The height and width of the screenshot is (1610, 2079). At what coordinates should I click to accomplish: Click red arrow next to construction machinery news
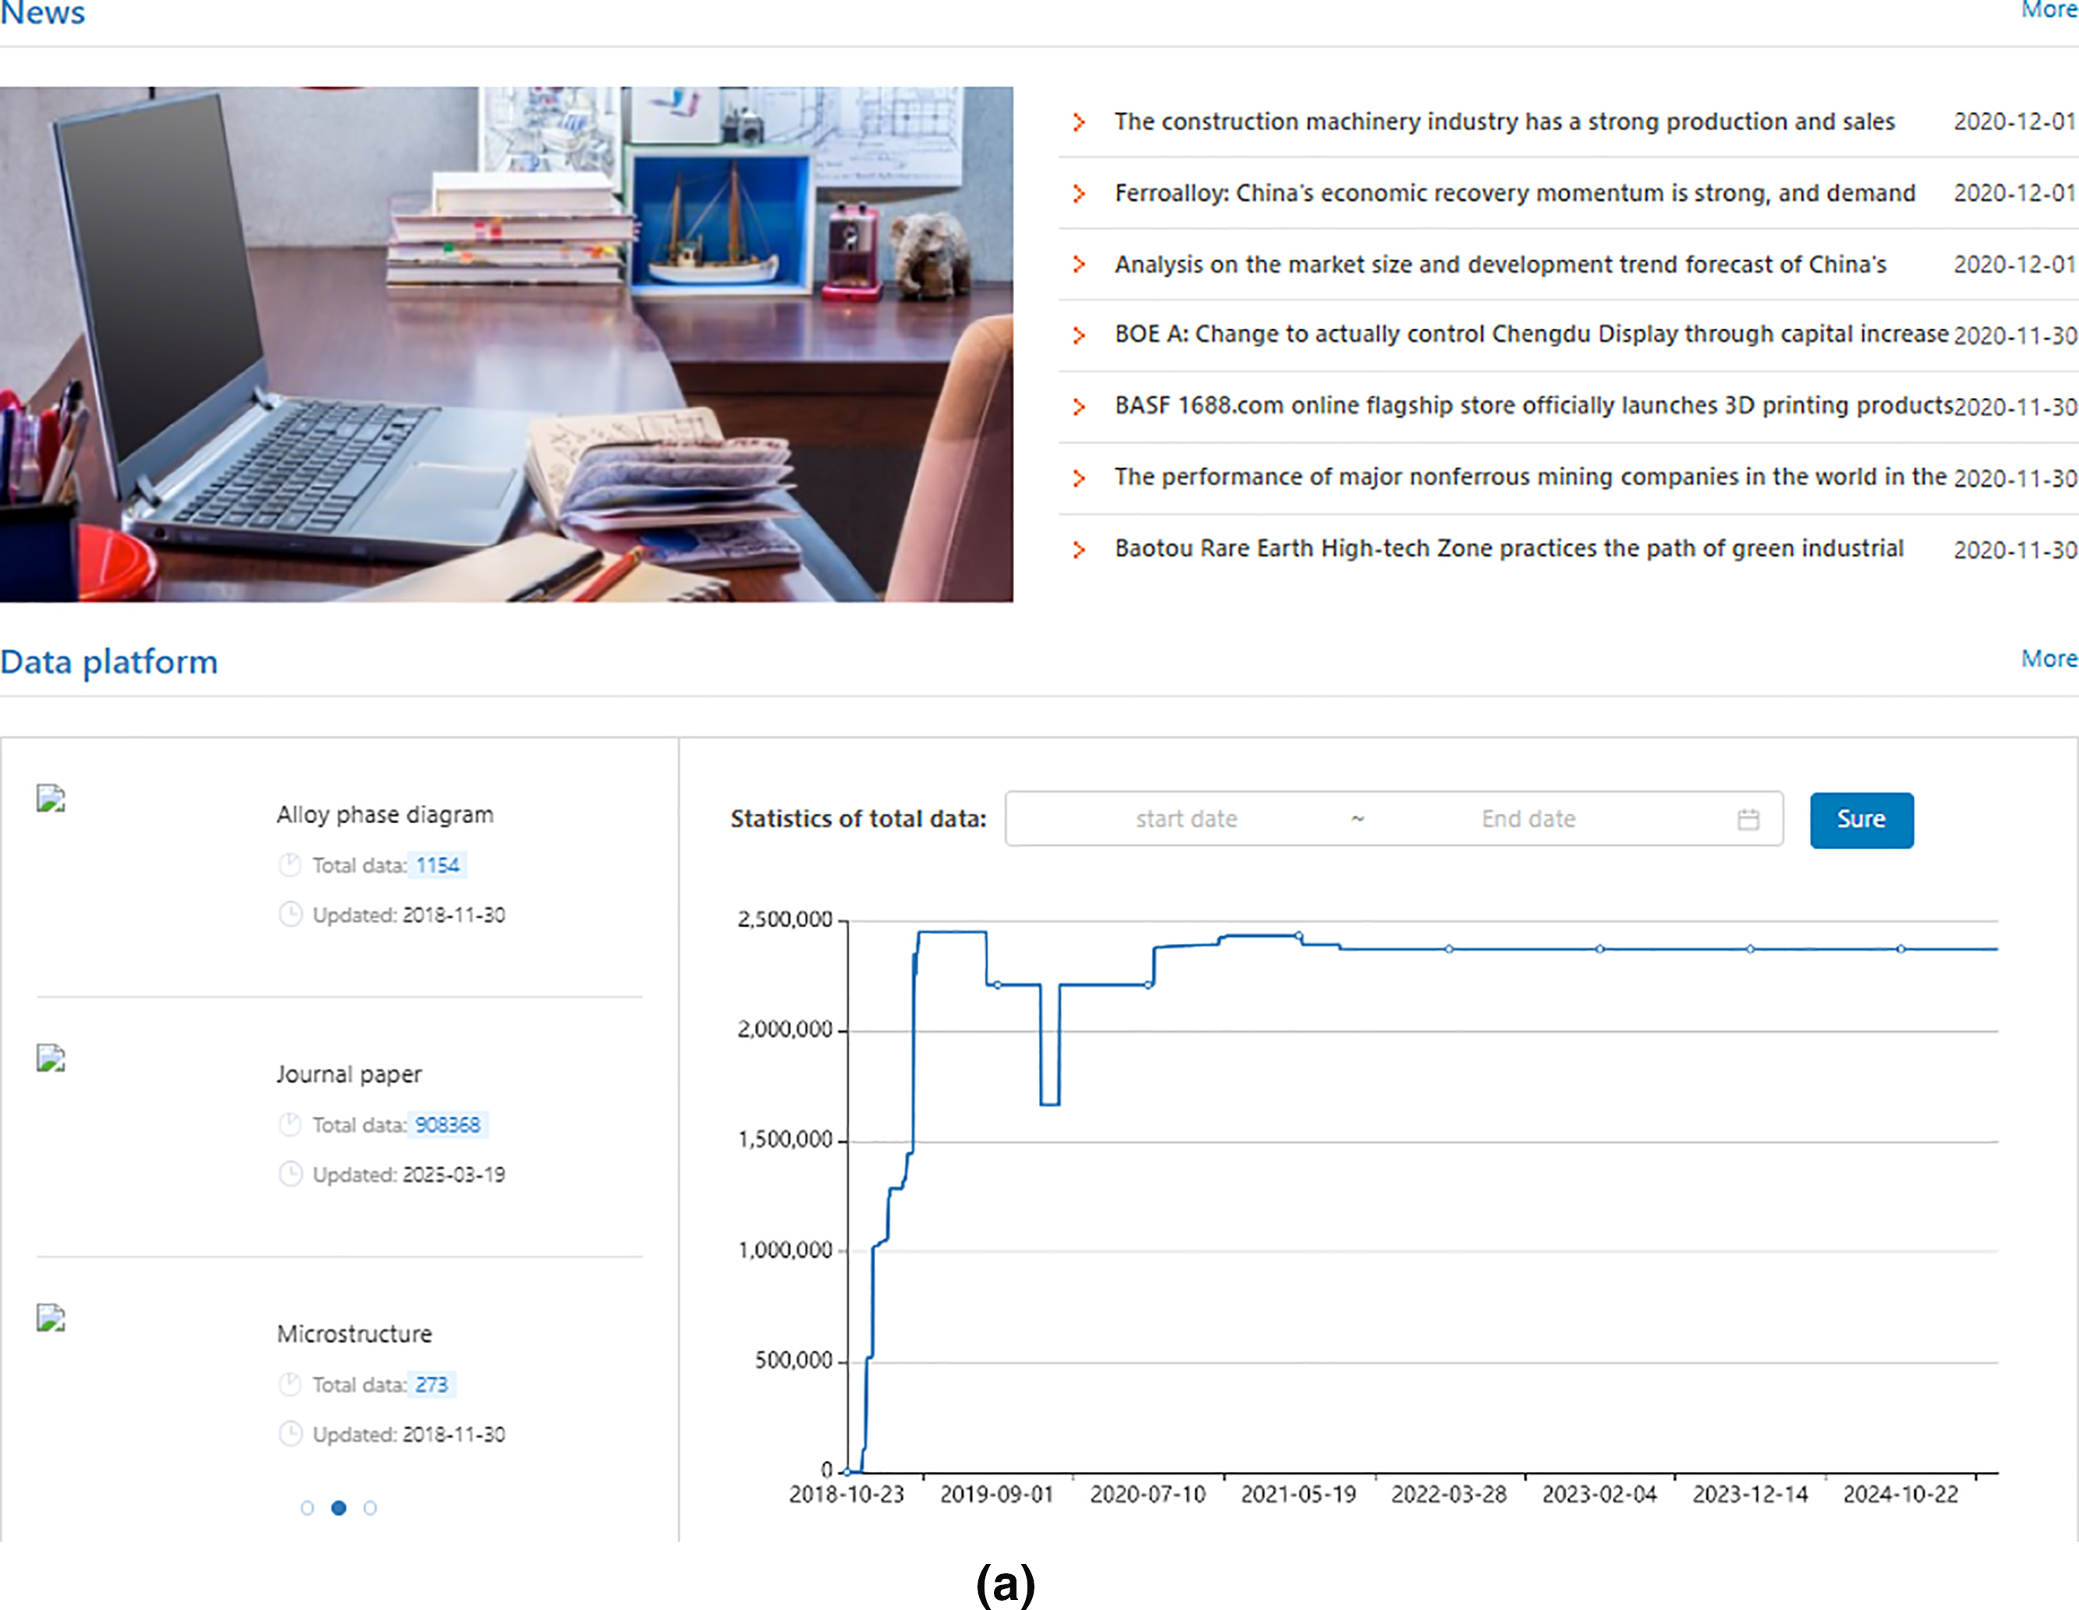pos(1079,122)
